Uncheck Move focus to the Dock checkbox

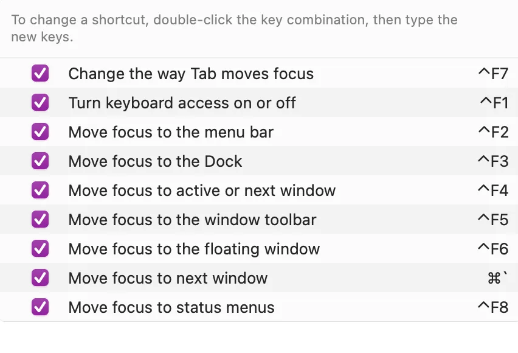click(40, 161)
